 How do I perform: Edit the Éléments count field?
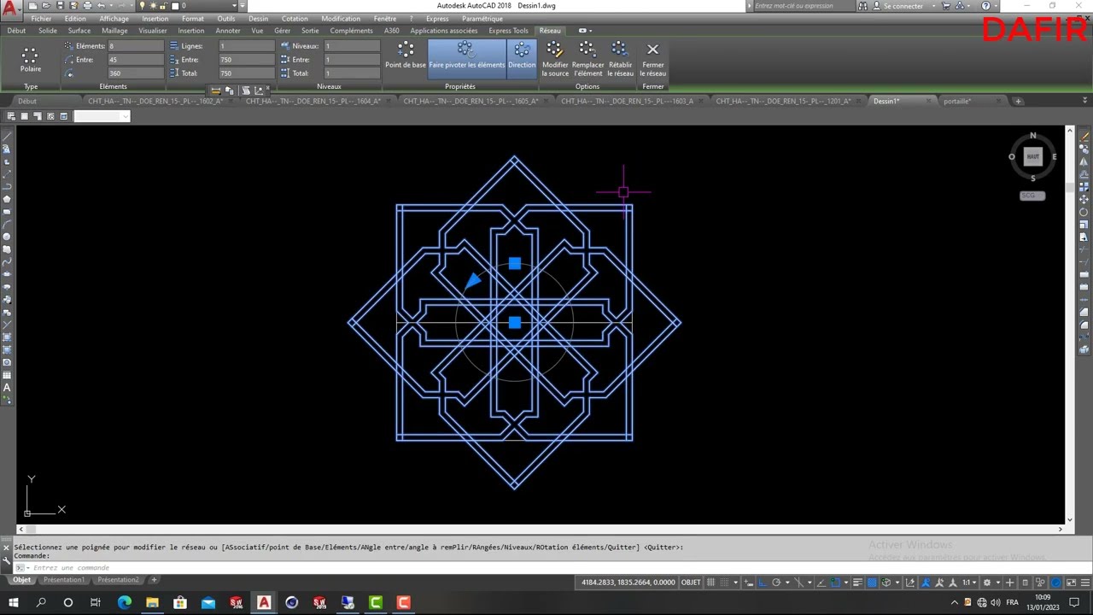tap(135, 46)
